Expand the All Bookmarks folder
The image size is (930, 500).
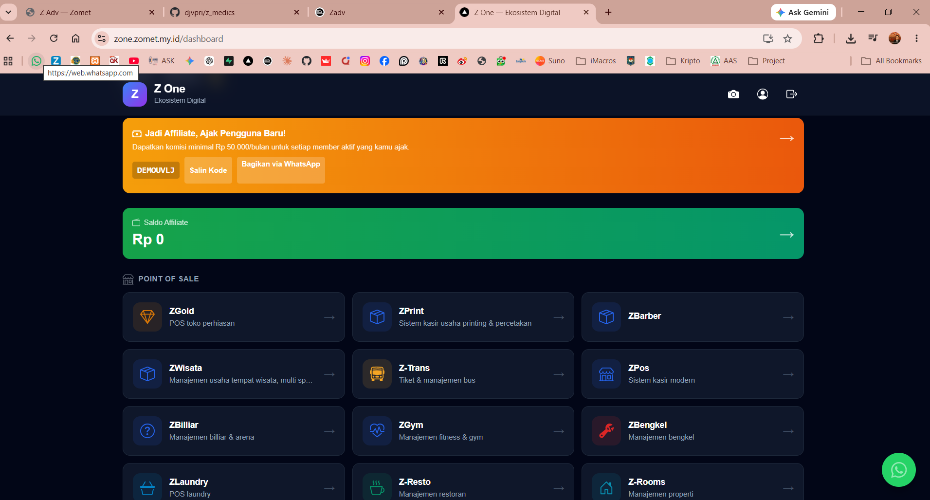coord(892,61)
